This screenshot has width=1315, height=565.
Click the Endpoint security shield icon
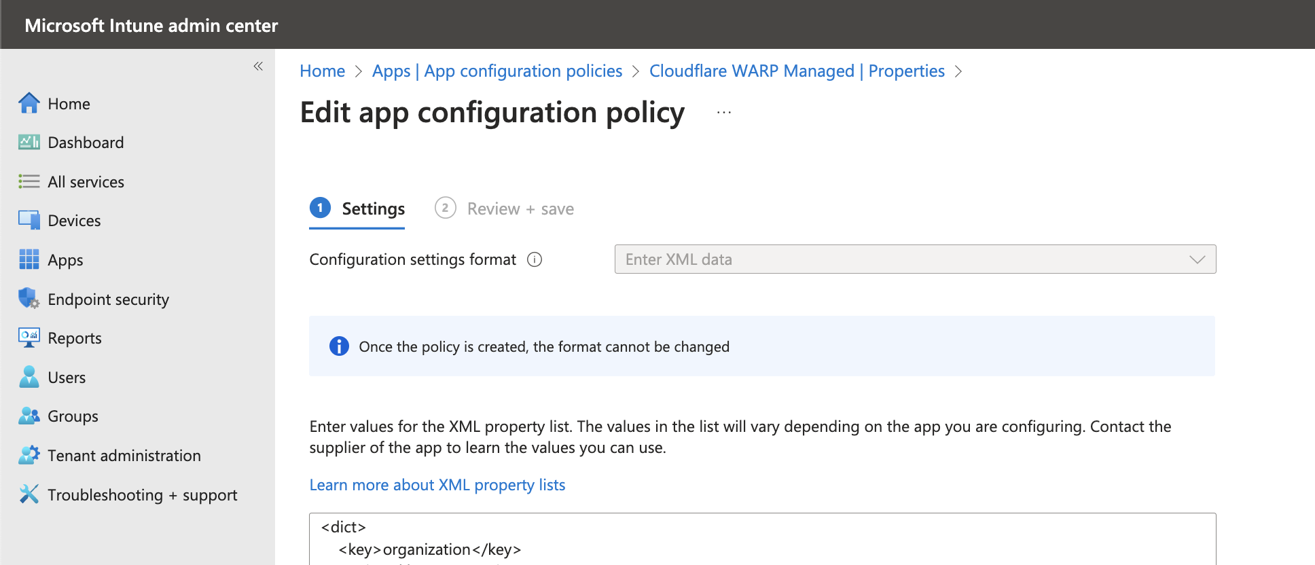click(29, 298)
